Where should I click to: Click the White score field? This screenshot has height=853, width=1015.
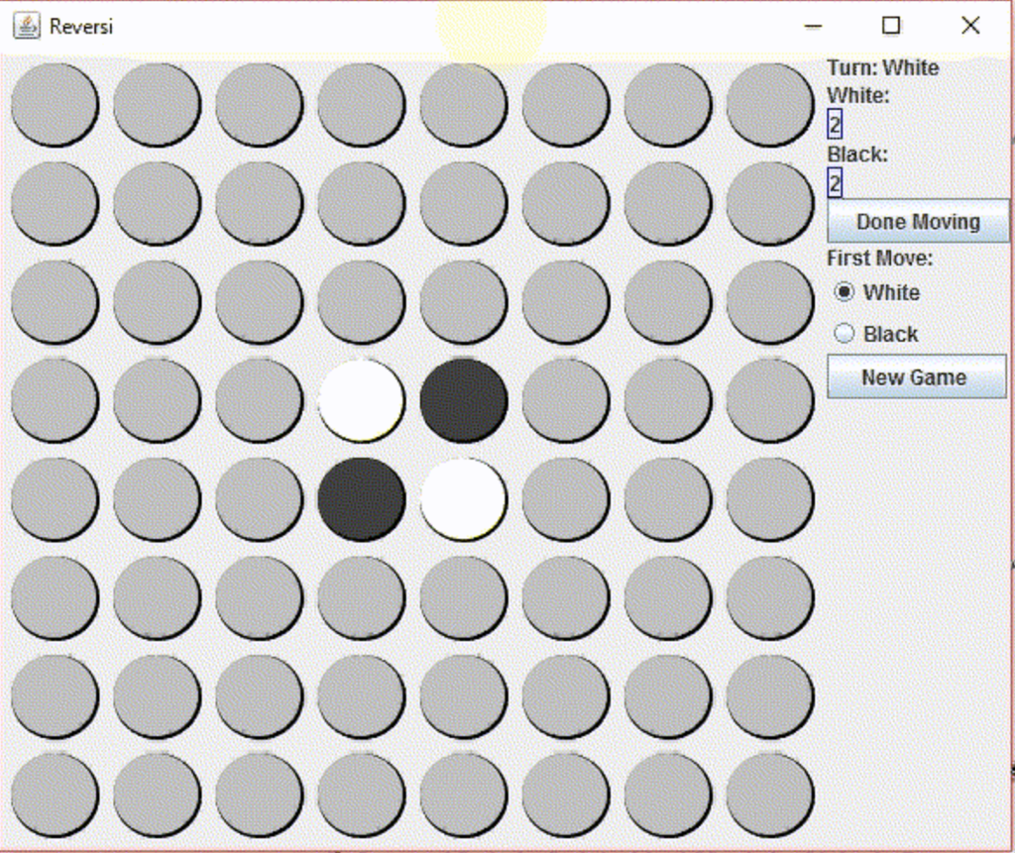pos(836,125)
